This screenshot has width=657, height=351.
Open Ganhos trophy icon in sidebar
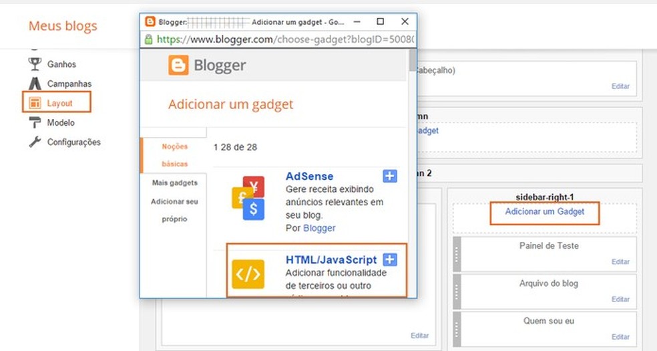35,64
